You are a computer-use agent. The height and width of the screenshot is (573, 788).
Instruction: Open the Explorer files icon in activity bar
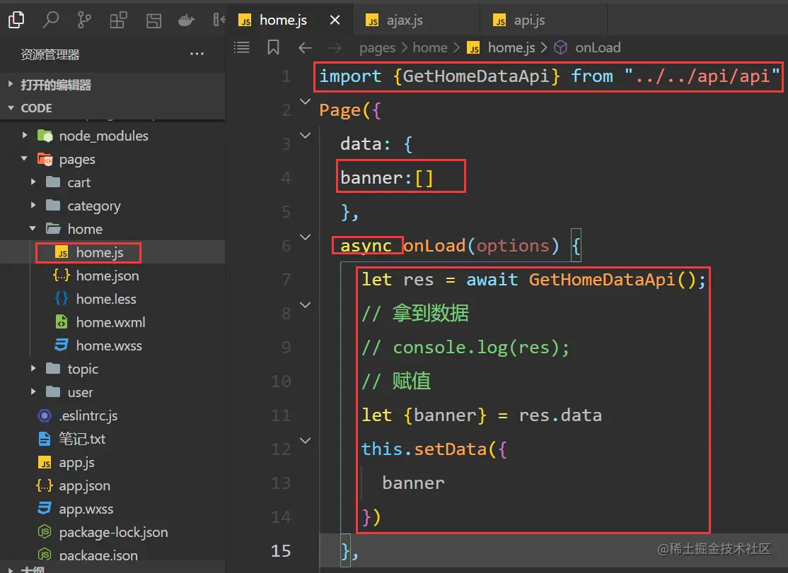[16, 20]
